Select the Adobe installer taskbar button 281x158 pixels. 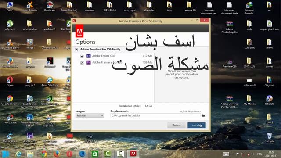[x=133, y=154]
